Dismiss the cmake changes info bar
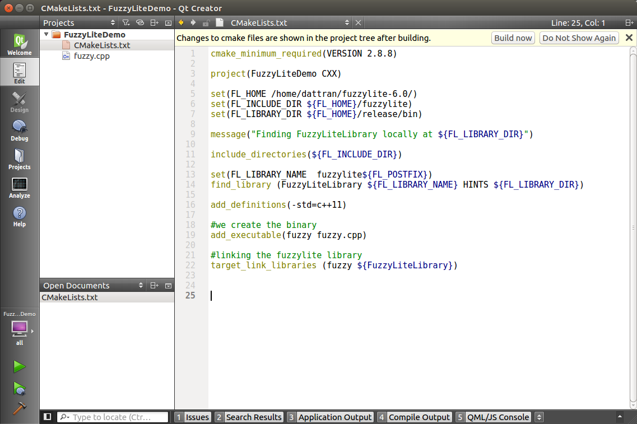The image size is (637, 424). point(629,38)
